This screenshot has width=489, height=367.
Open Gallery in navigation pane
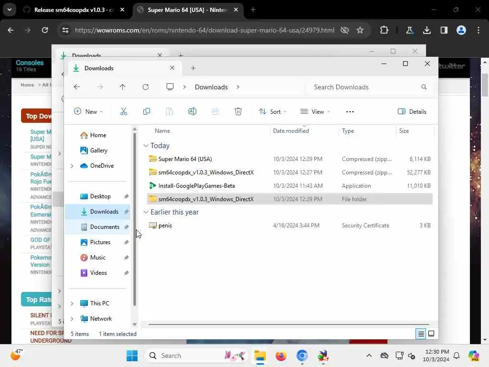[x=97, y=151]
